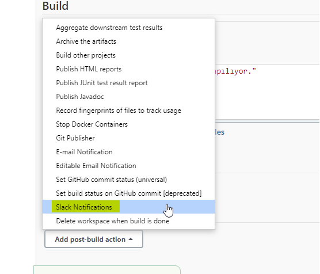Choose Editable Email Notification
The image size is (320, 274).
(x=128, y=166)
